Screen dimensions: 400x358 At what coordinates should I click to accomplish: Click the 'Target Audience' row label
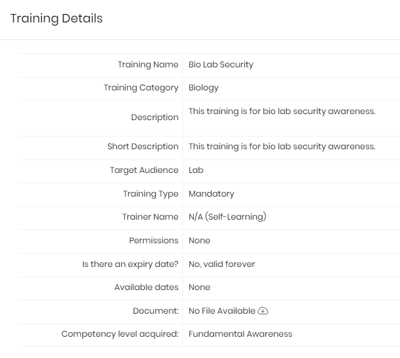coord(144,171)
